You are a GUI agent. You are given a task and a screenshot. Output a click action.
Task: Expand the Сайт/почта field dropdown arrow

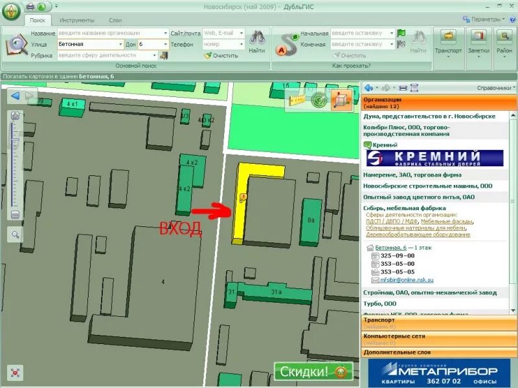point(242,33)
